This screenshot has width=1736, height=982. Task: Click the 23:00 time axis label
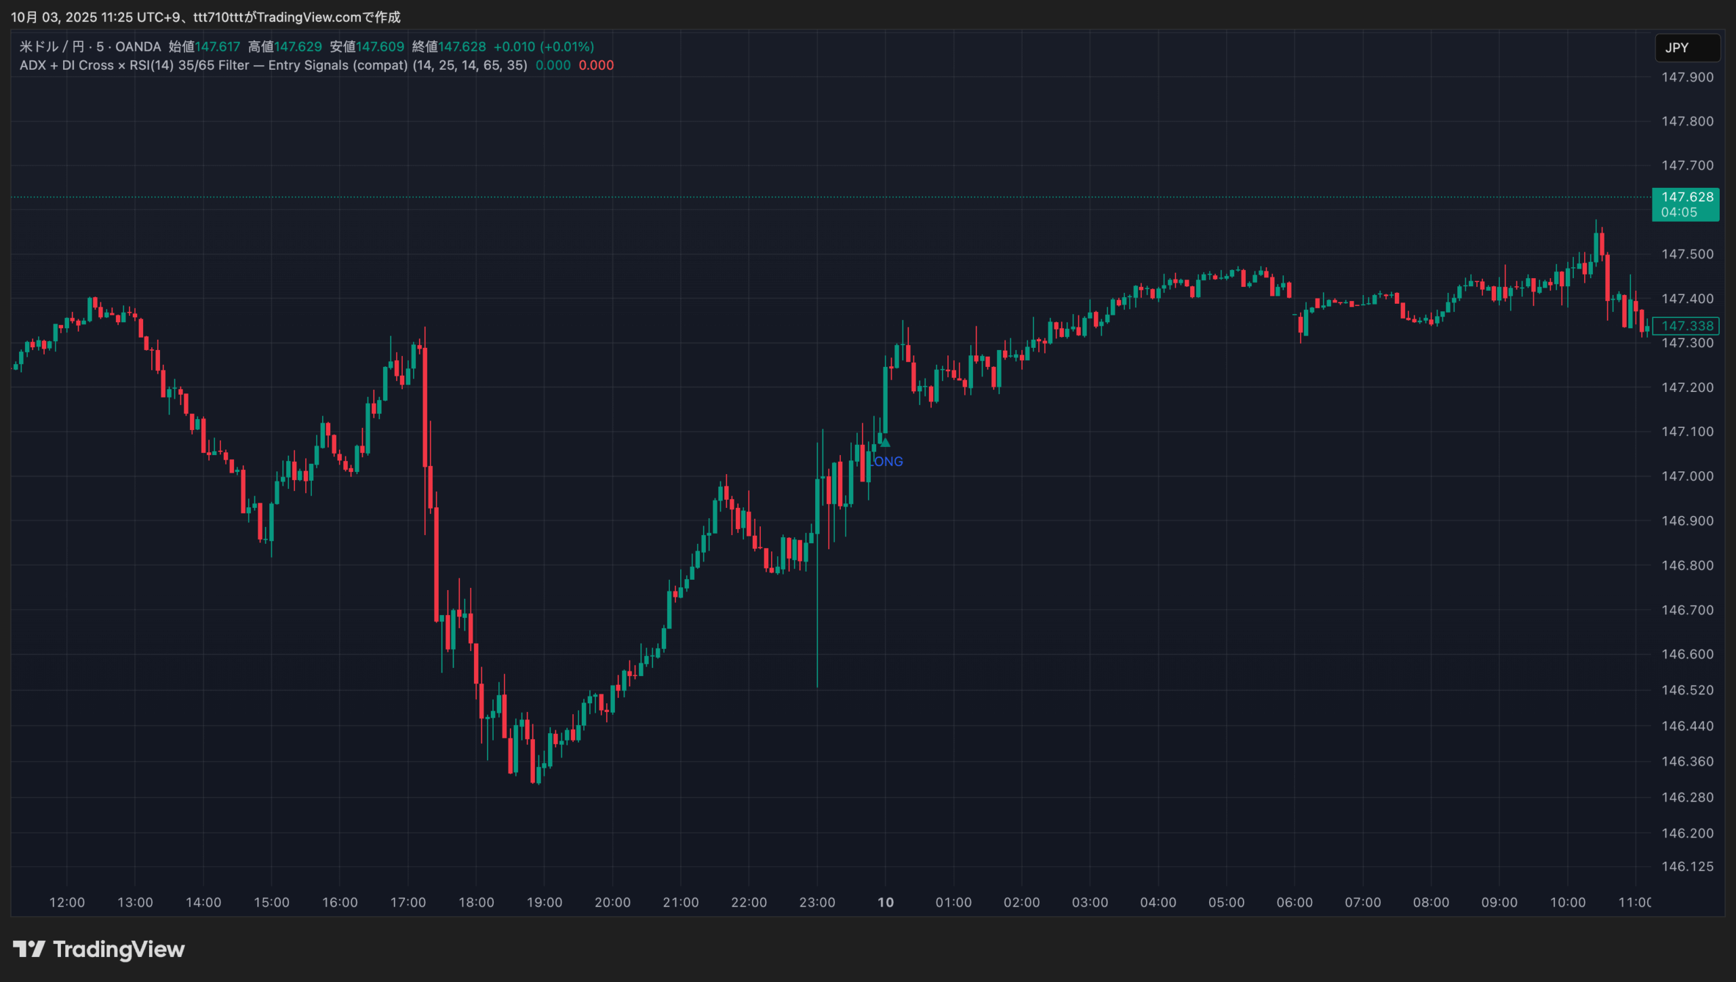pyautogui.click(x=817, y=903)
